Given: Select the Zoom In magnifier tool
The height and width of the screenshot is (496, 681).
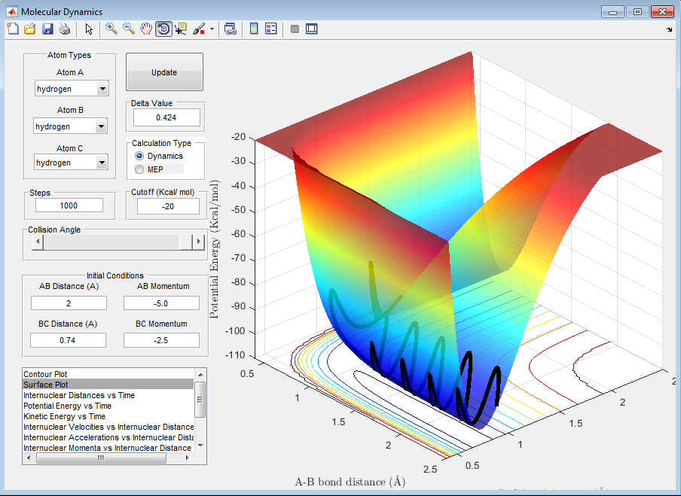Looking at the screenshot, I should tap(111, 29).
